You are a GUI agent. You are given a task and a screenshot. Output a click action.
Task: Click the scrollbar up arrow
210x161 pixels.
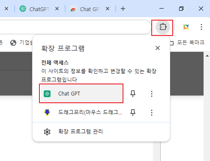pyautogui.click(x=207, y=56)
